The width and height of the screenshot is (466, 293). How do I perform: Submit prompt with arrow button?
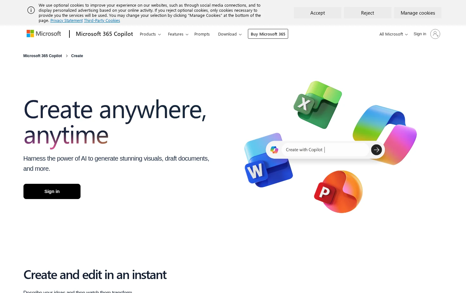tap(376, 150)
